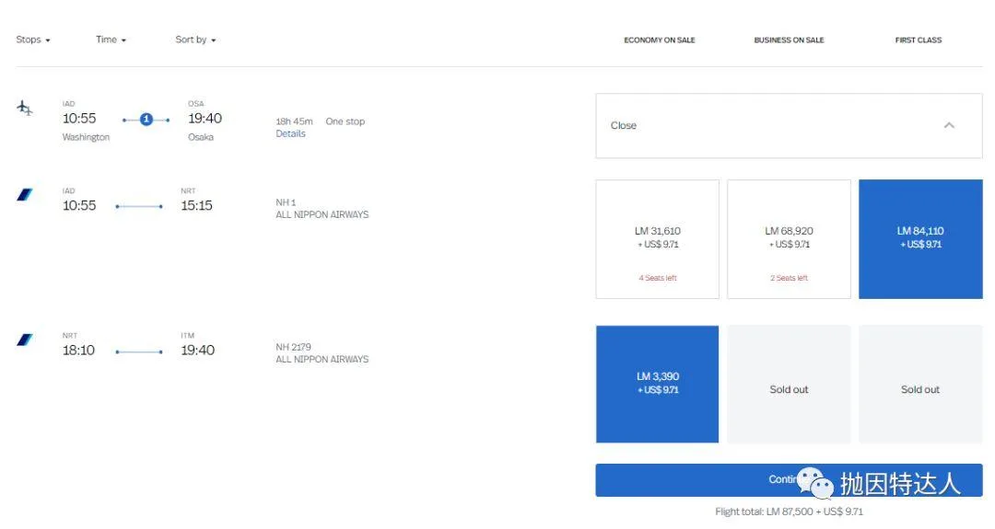Click the Business on Sale column header

point(789,40)
